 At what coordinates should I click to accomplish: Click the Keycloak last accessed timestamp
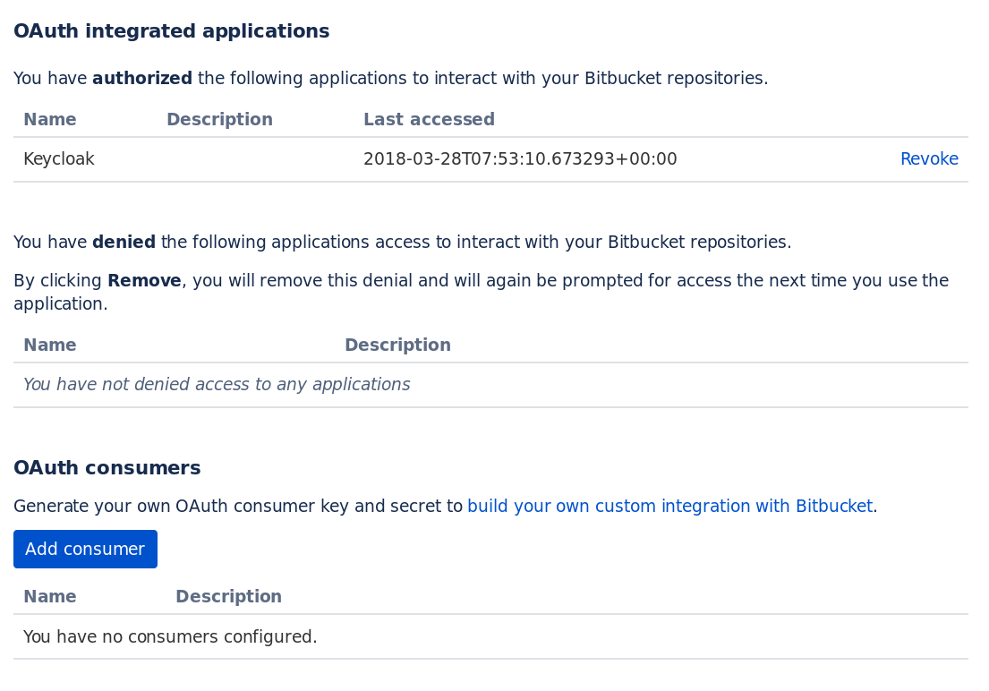point(520,158)
